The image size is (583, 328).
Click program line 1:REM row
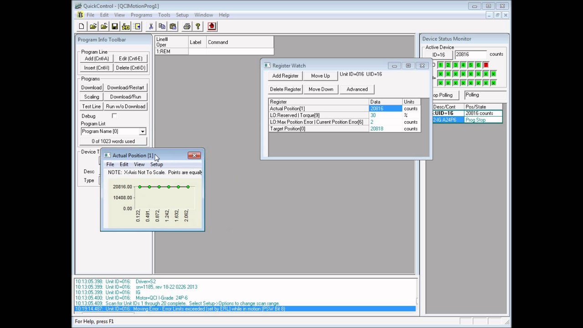tap(214, 52)
